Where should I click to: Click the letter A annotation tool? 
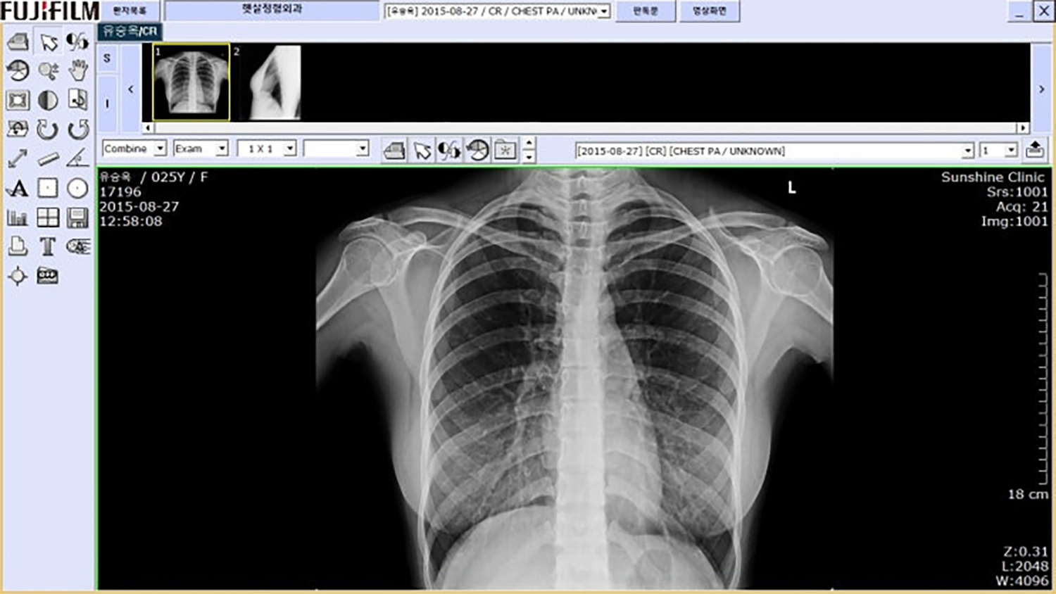pyautogui.click(x=18, y=188)
